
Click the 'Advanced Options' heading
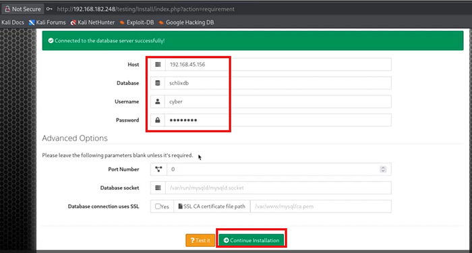click(75, 138)
